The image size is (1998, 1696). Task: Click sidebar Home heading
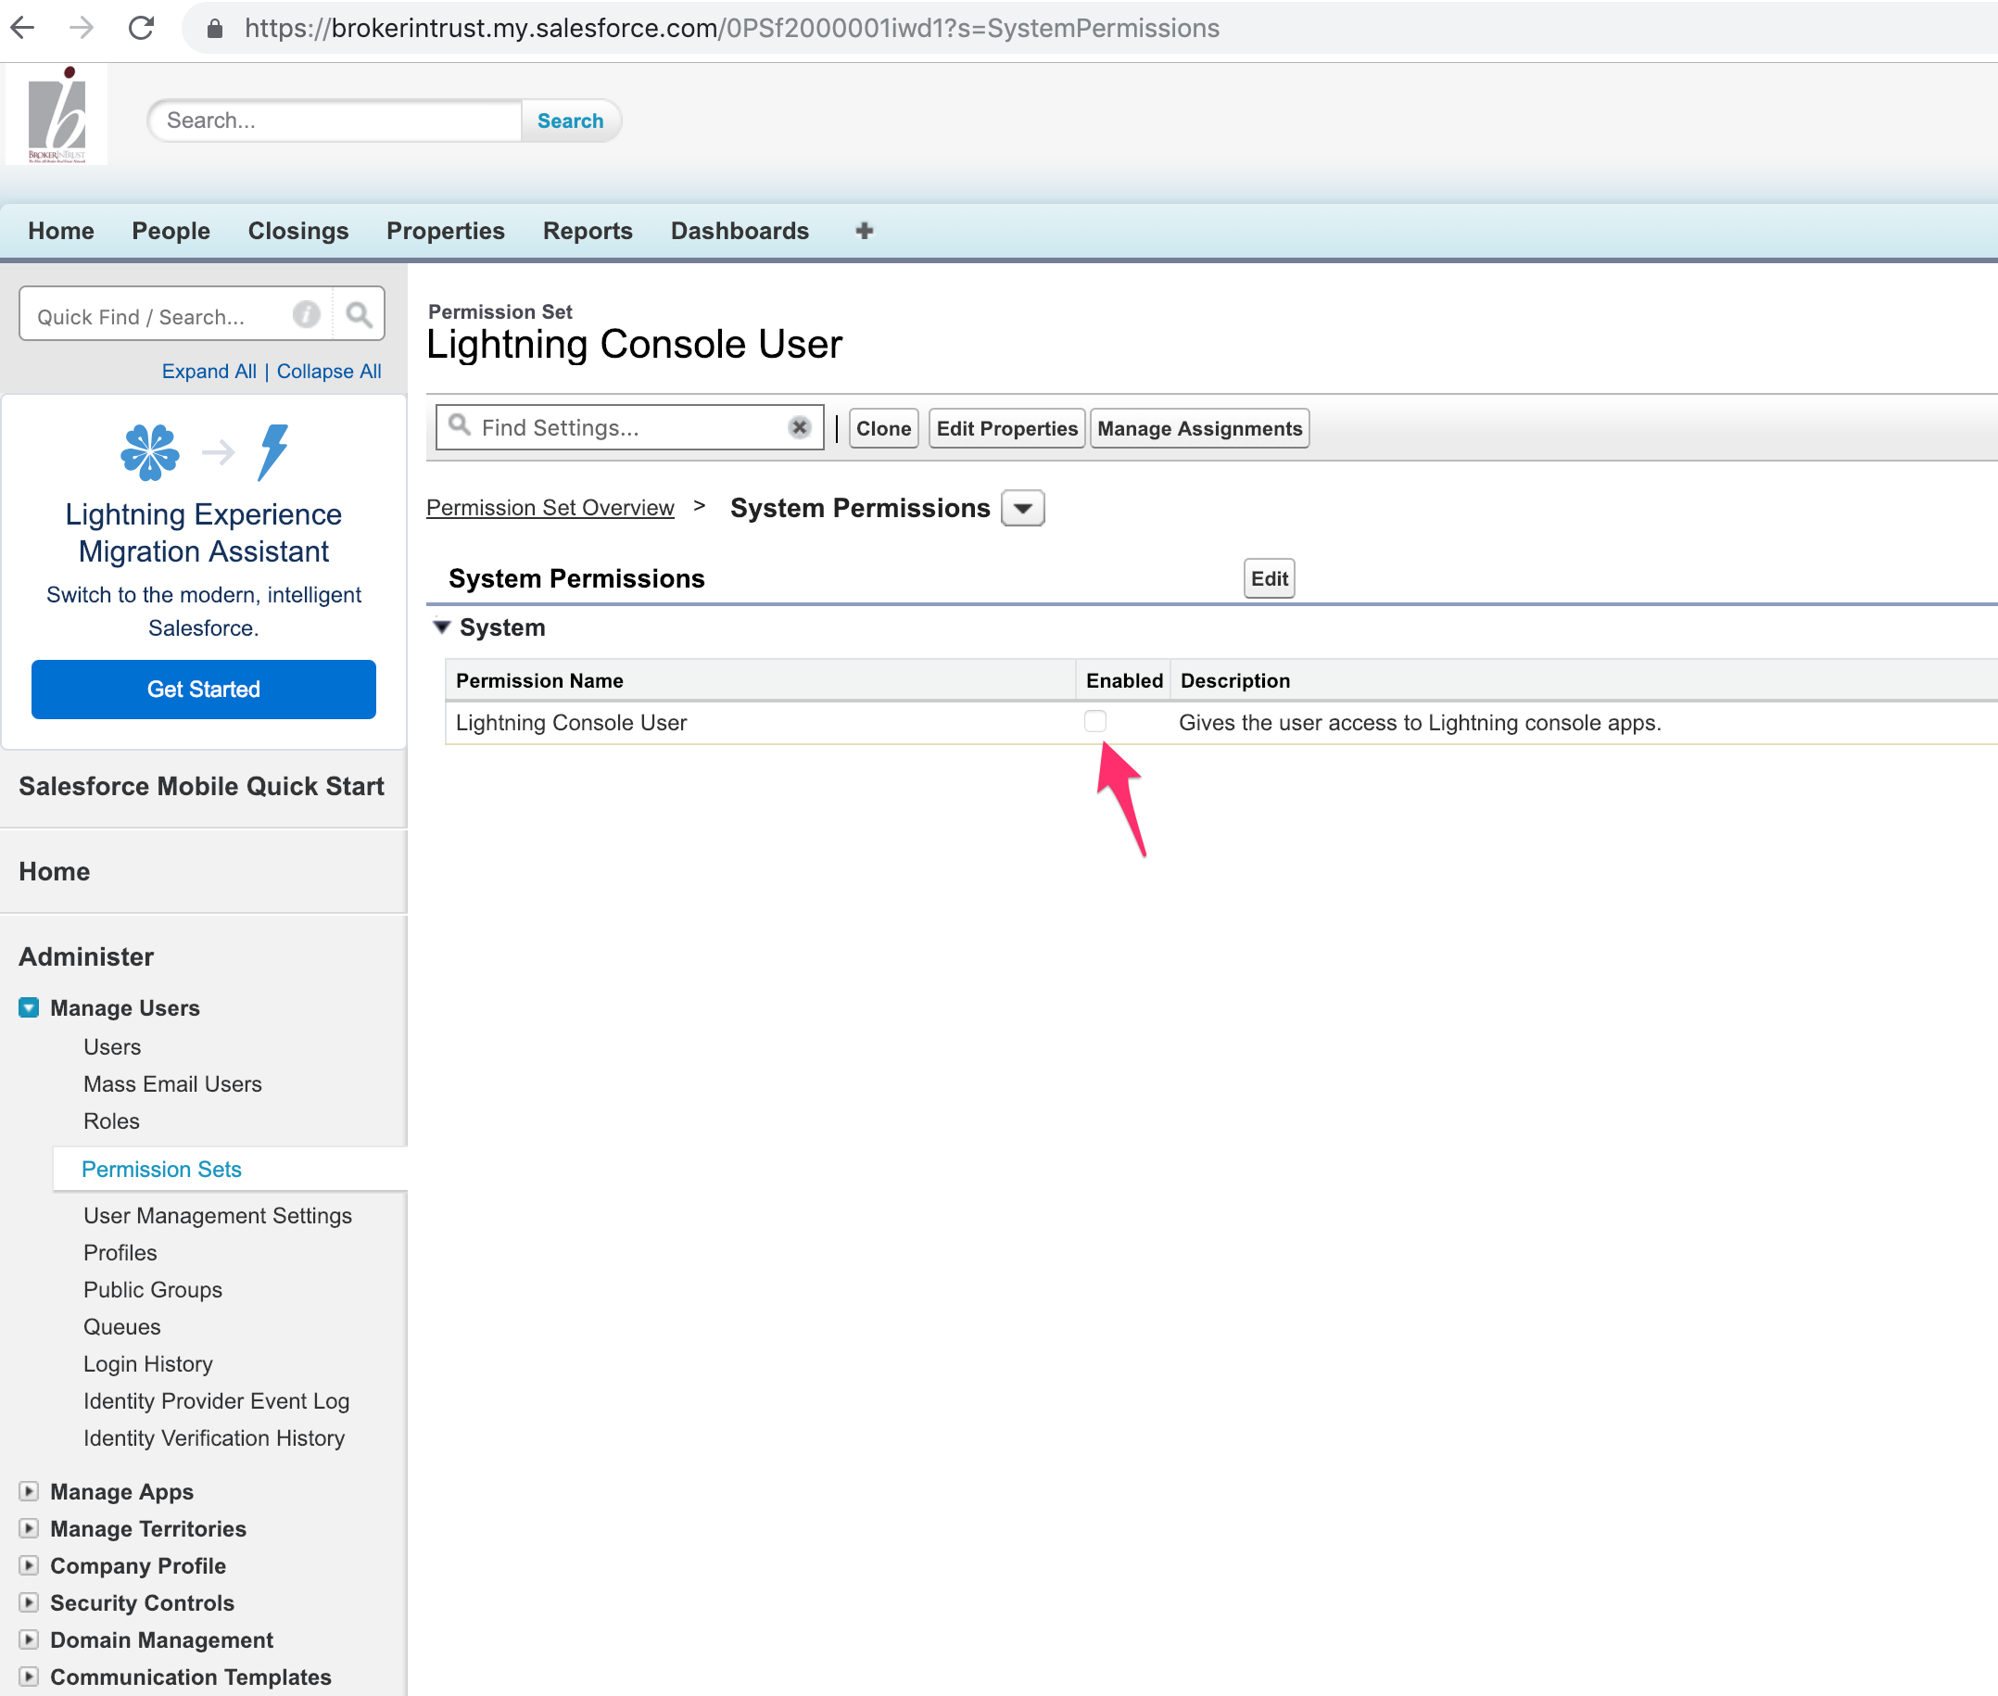[54, 871]
